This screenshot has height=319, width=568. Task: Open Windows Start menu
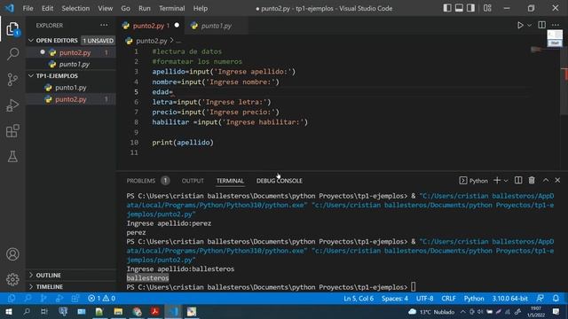(8, 311)
